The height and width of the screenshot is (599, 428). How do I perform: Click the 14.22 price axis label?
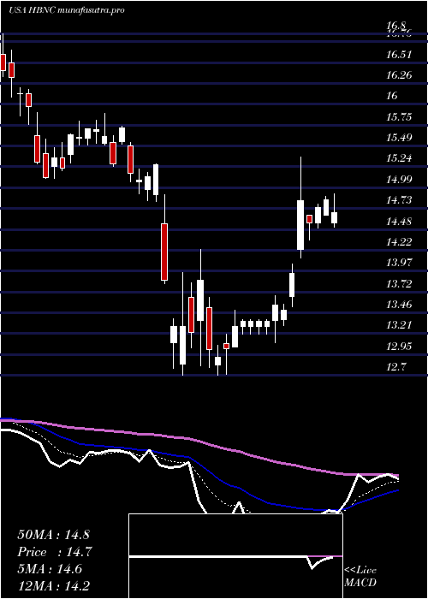pyautogui.click(x=399, y=242)
